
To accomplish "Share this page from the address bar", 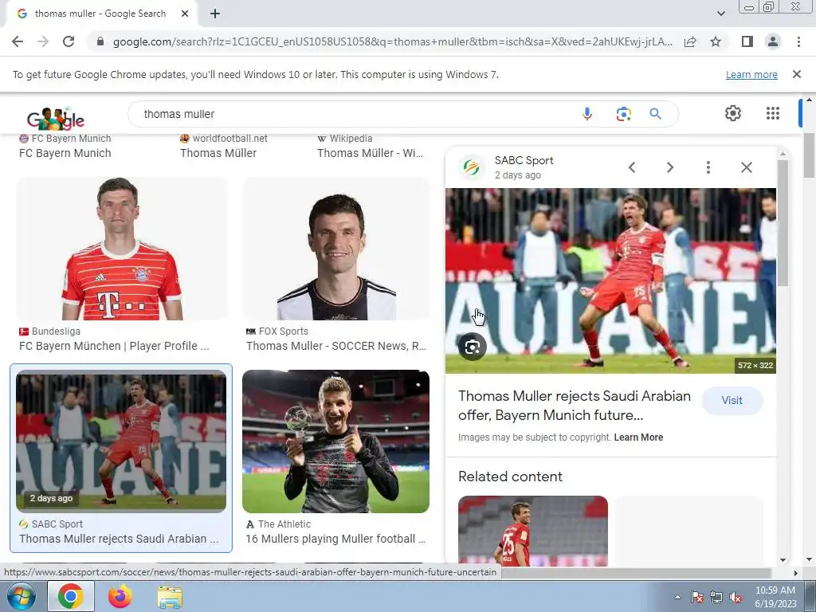I will click(690, 41).
